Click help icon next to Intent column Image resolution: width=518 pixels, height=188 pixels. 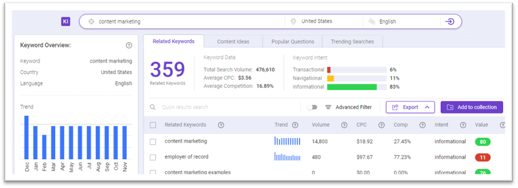[463, 125]
